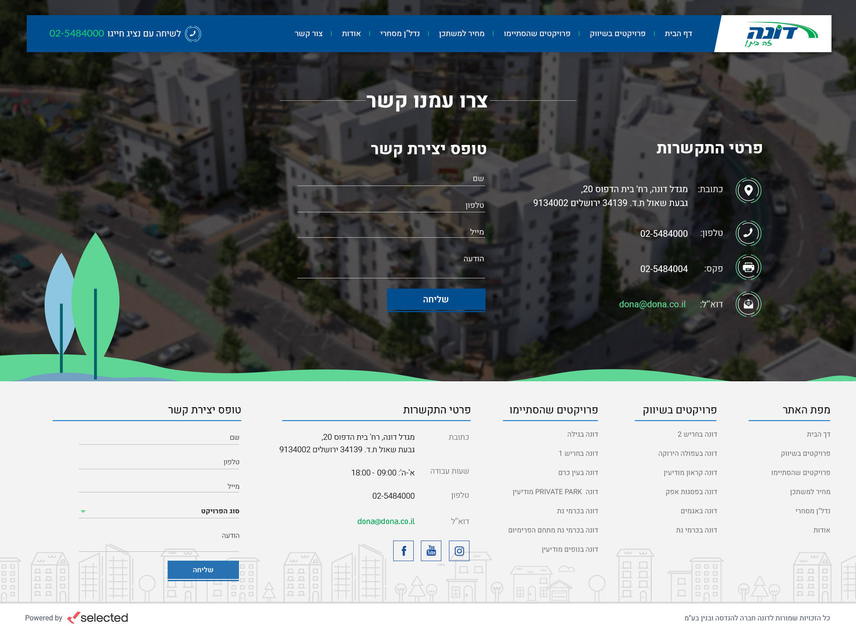Screen dimensions: 856x632
Task: Open the 'פרויקטים בשיווק' menu item
Action: [617, 34]
